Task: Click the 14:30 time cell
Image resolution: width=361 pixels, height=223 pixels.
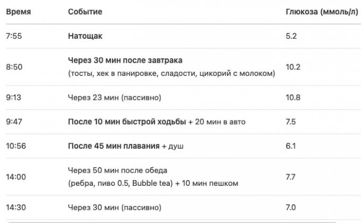Action: coord(16,208)
